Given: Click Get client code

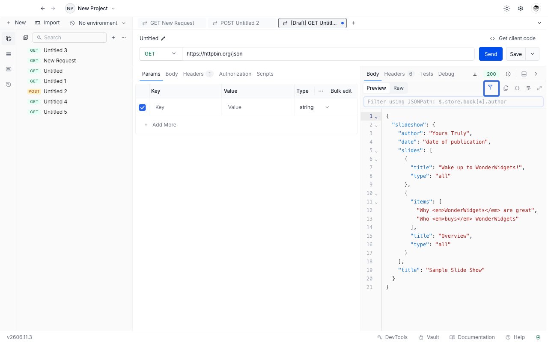Looking at the screenshot, I should tap(513, 38).
